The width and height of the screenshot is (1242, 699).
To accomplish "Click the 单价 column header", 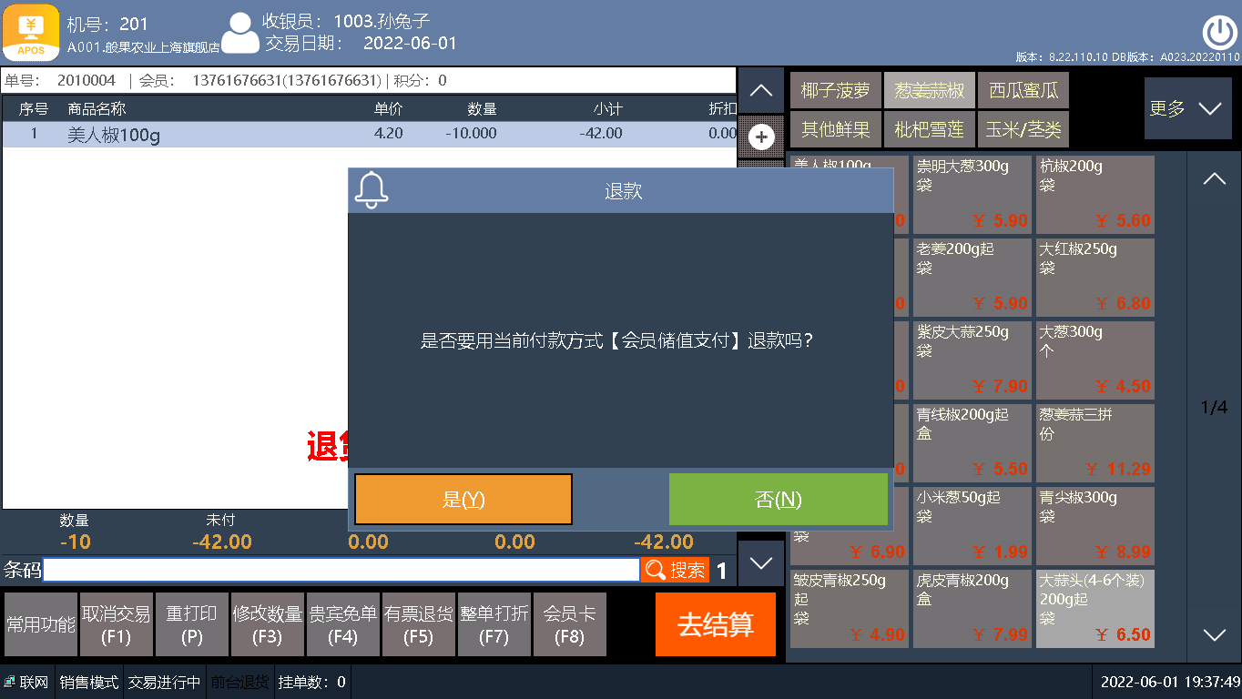I will (x=388, y=109).
